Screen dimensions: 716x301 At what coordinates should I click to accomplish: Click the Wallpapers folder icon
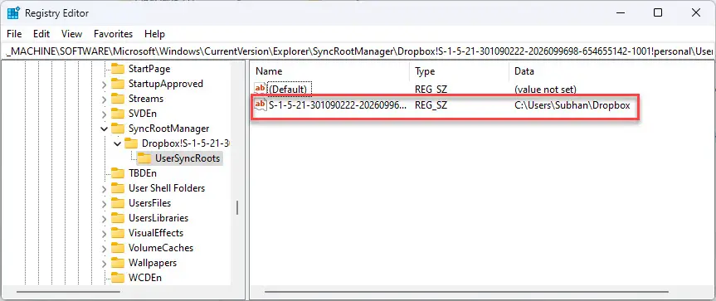click(118, 263)
